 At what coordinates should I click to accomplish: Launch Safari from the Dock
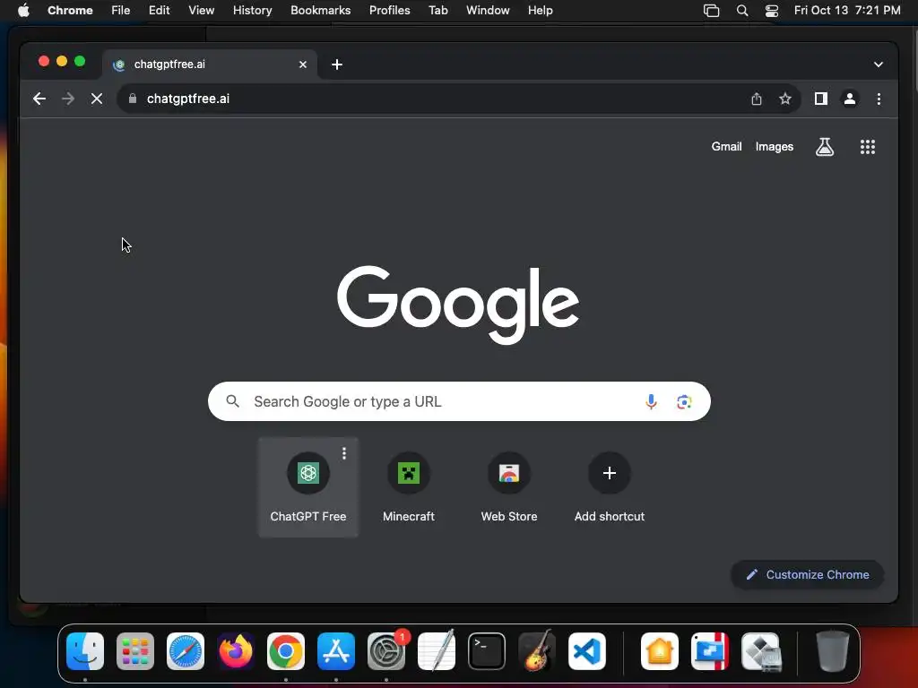[186, 651]
